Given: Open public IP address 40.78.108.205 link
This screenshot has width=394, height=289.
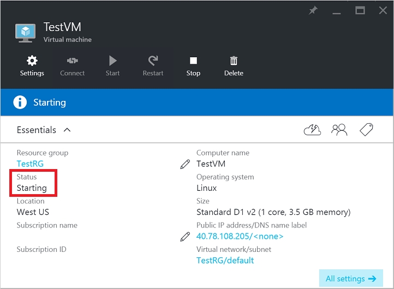Looking at the screenshot, I should point(240,236).
